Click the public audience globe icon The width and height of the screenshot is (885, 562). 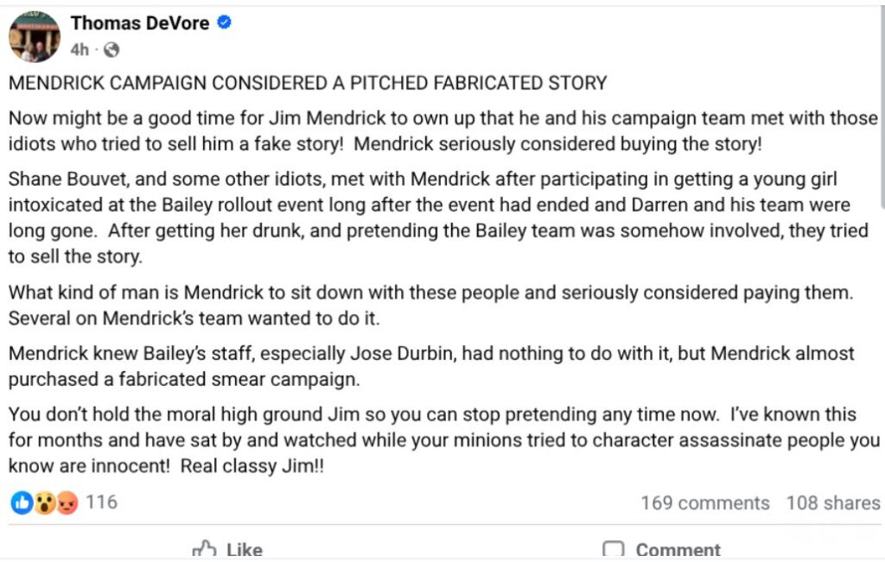[111, 50]
